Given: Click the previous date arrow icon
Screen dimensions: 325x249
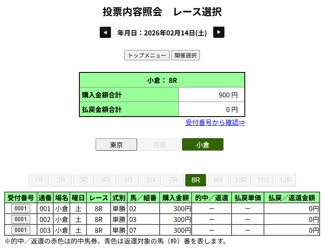Looking at the screenshot, I should pyautogui.click(x=105, y=32).
